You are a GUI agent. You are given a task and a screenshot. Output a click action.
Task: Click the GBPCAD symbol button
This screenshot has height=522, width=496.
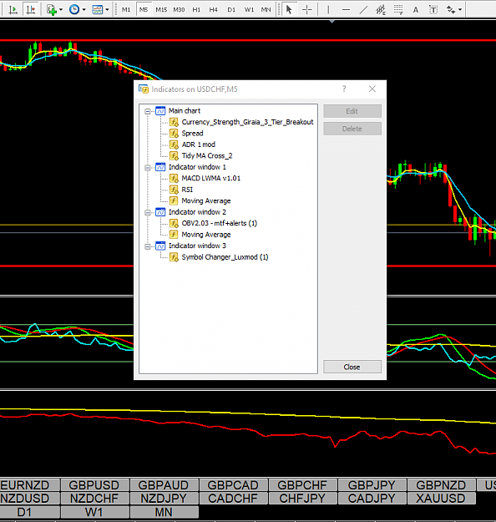pyautogui.click(x=233, y=485)
